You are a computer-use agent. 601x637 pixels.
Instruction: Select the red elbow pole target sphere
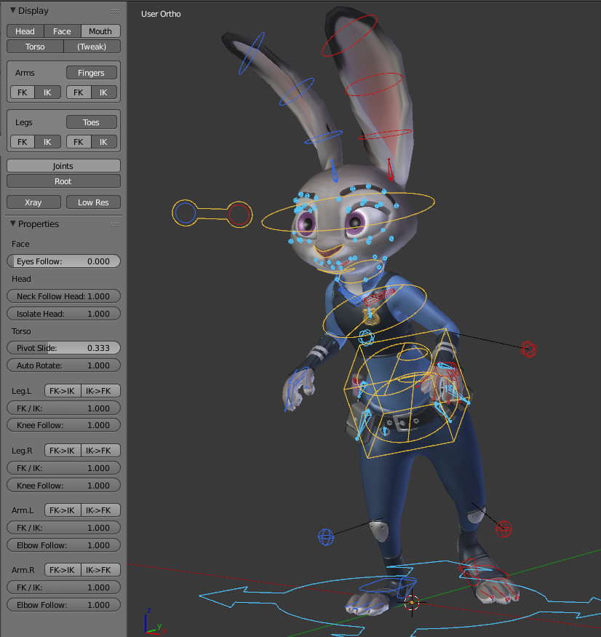[x=528, y=349]
